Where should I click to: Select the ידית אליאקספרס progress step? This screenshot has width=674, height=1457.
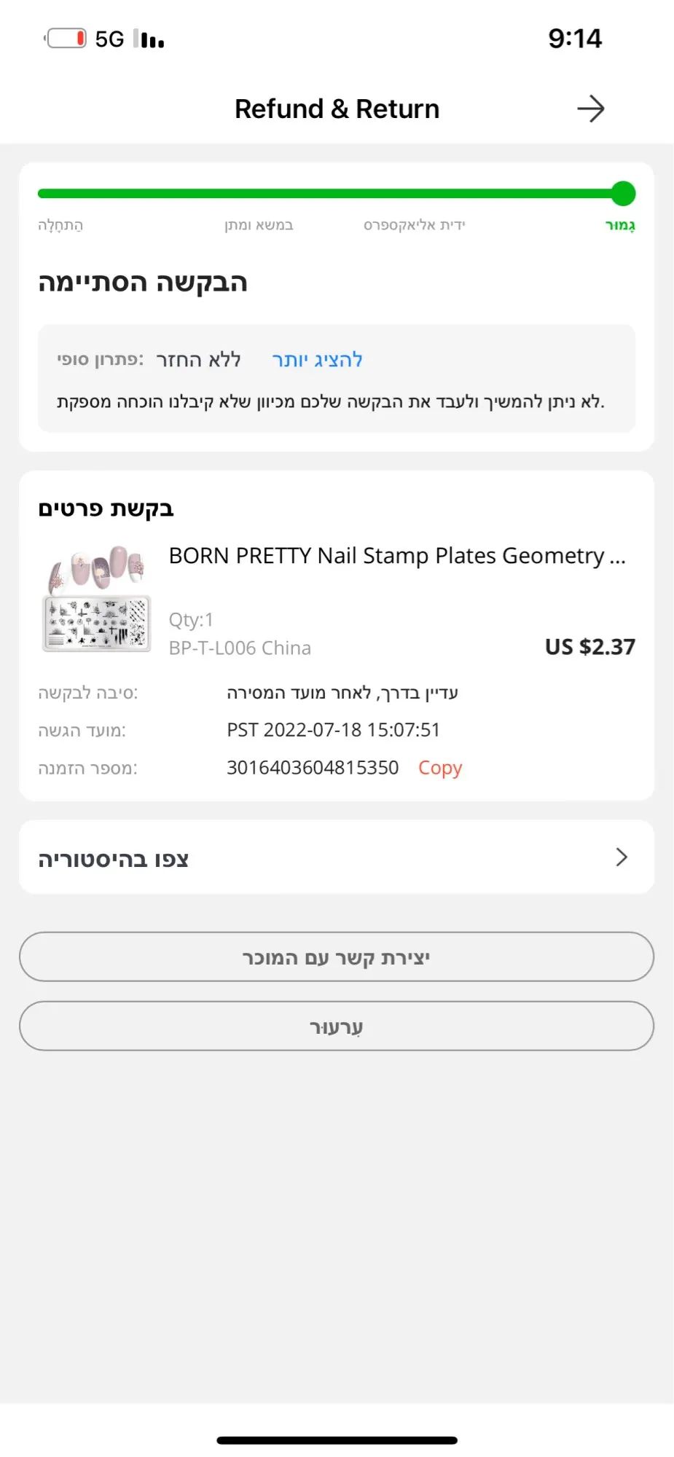coord(414,225)
